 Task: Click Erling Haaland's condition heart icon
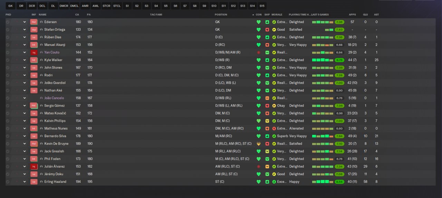click(259, 181)
